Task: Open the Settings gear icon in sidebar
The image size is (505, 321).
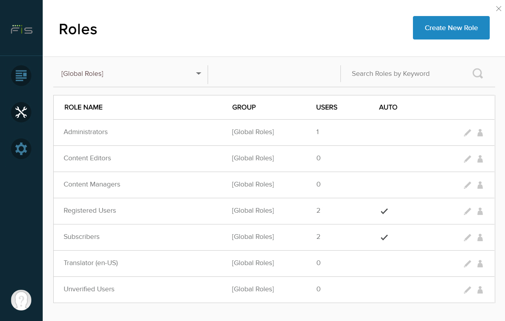Action: [21, 149]
